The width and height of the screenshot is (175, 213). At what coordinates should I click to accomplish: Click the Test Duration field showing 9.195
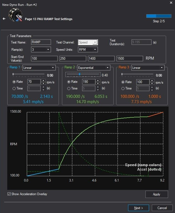tap(142, 42)
